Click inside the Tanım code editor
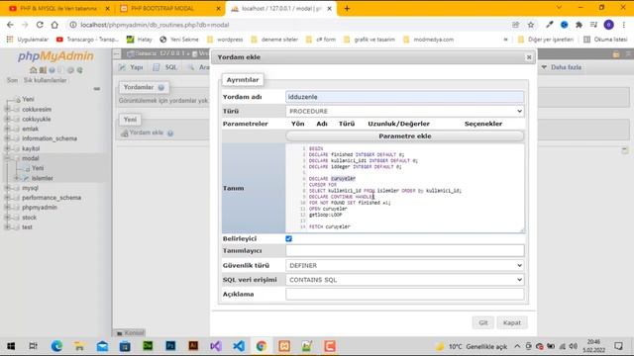This screenshot has height=356, width=634. (x=405, y=188)
